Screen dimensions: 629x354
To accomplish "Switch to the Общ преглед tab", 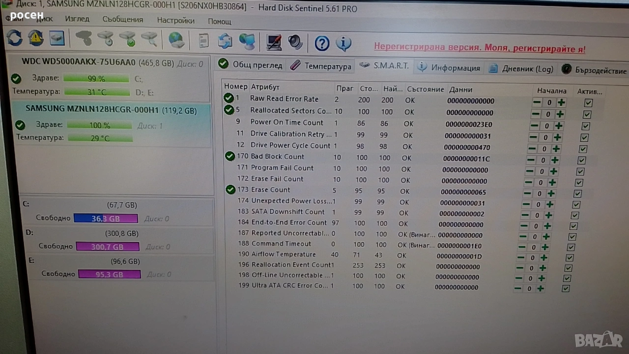I will (x=250, y=64).
